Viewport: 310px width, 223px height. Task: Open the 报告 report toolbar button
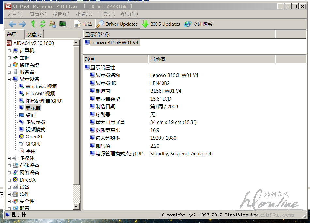coord(84,24)
